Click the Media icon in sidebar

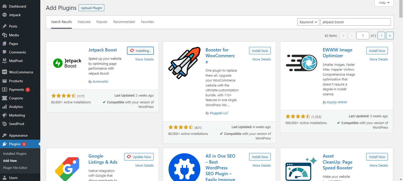point(5,35)
